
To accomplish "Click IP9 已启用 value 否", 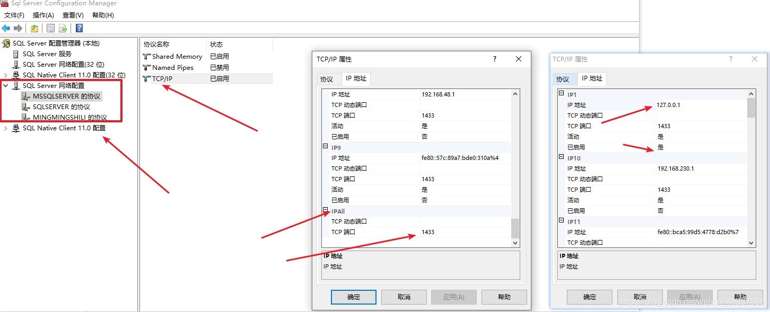I will point(425,200).
